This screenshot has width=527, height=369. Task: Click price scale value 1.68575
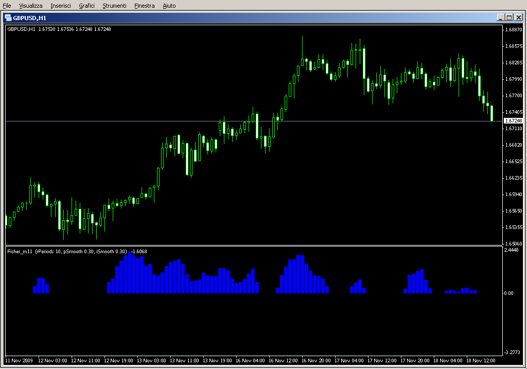coord(514,46)
